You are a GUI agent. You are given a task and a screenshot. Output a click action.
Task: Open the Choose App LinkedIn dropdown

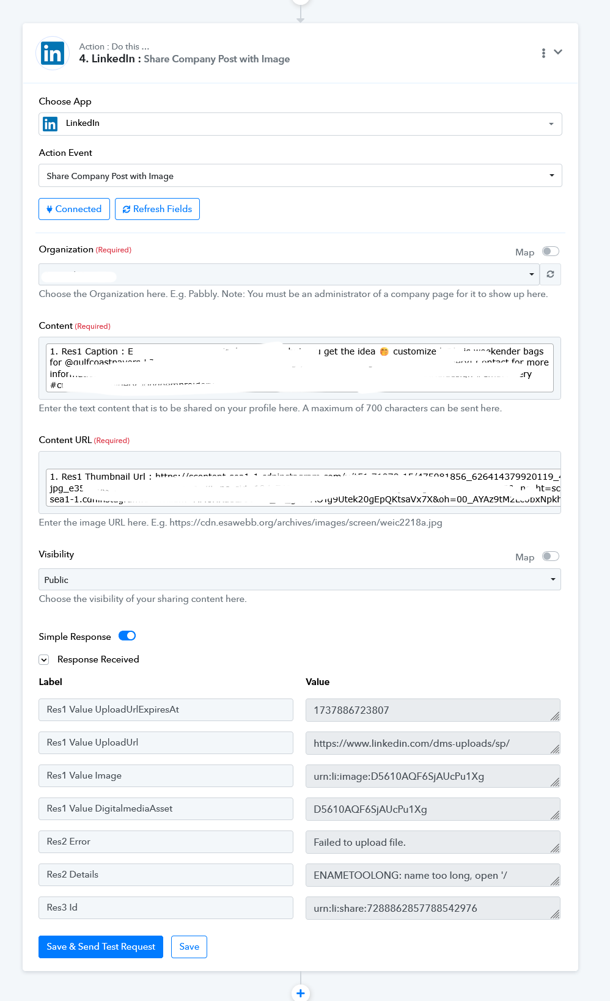(x=300, y=124)
